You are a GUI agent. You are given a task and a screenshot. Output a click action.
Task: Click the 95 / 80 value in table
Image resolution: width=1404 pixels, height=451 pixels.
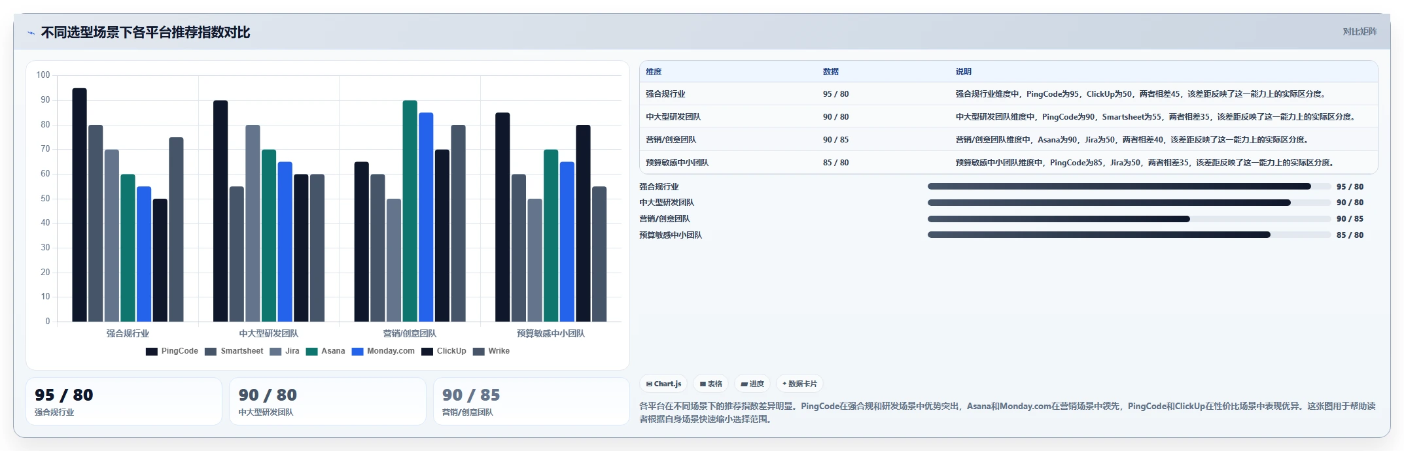835,94
